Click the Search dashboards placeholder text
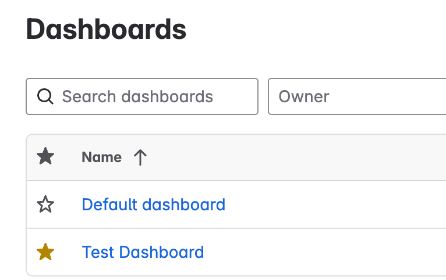446x280 pixels. 137,96
